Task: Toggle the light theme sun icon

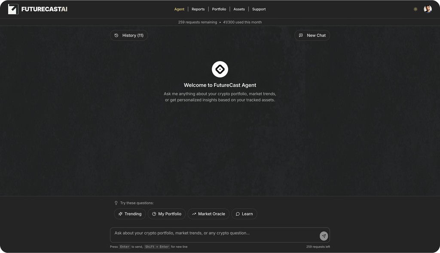Action: (x=416, y=9)
